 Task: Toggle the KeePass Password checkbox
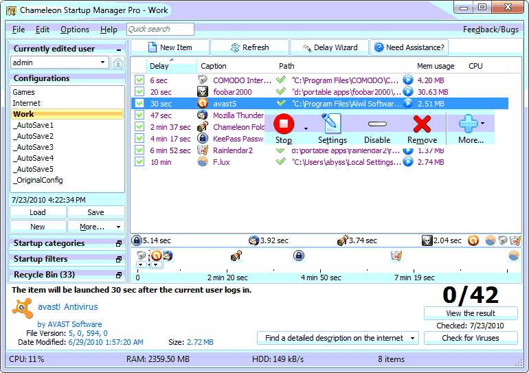click(x=139, y=138)
